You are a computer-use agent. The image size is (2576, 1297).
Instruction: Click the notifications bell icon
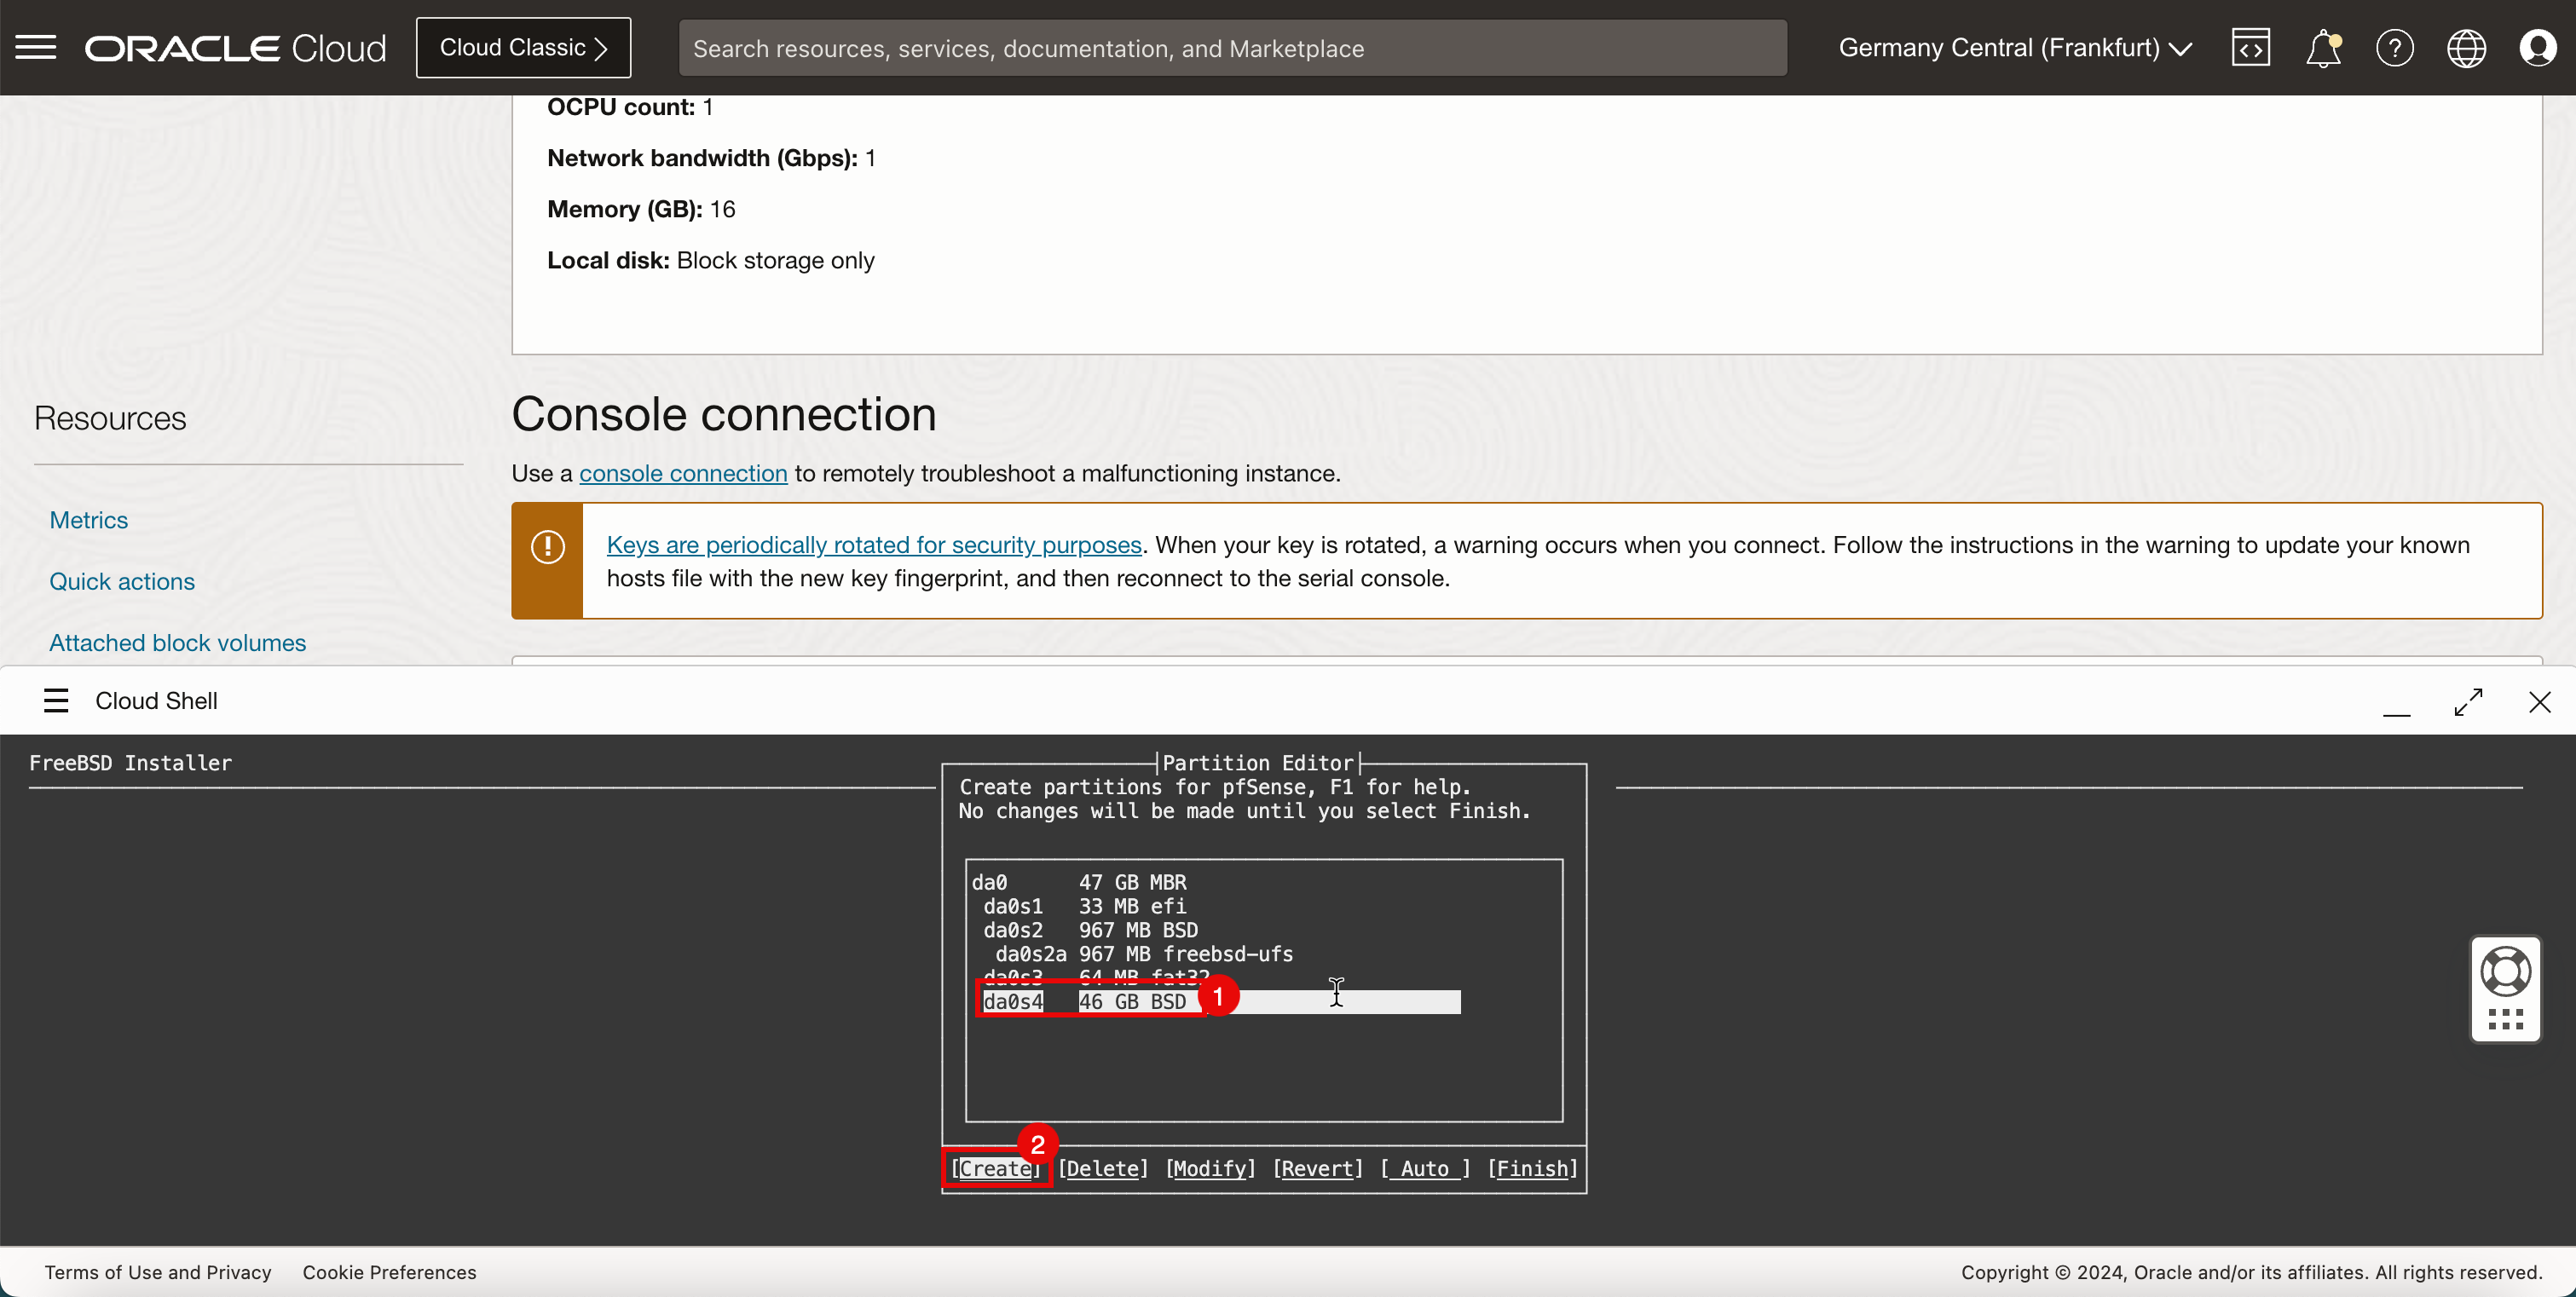[x=2325, y=48]
